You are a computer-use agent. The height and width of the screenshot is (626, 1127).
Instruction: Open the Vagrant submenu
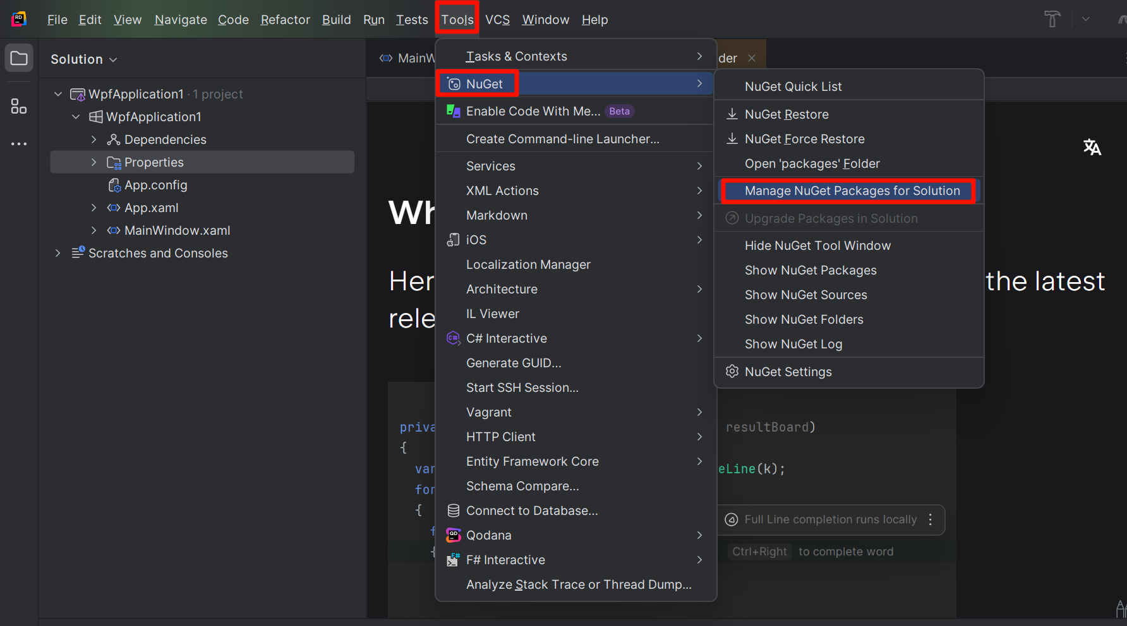click(x=576, y=412)
